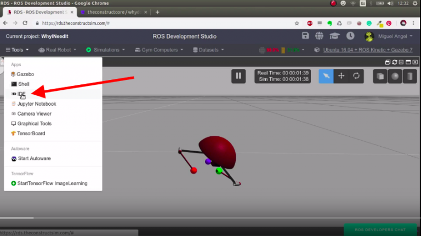Image resolution: width=421 pixels, height=236 pixels.
Task: Reload the current page
Action: click(x=25, y=23)
